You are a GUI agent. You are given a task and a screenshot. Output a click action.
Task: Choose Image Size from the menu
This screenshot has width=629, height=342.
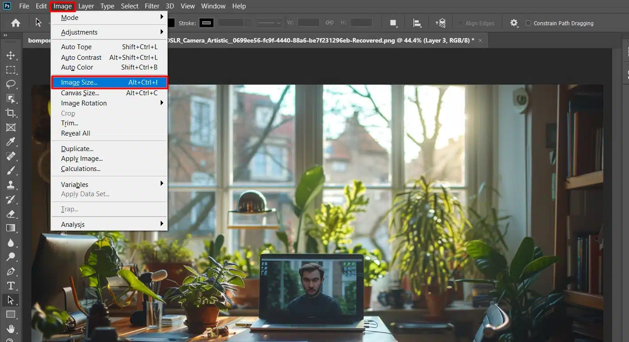(109, 82)
